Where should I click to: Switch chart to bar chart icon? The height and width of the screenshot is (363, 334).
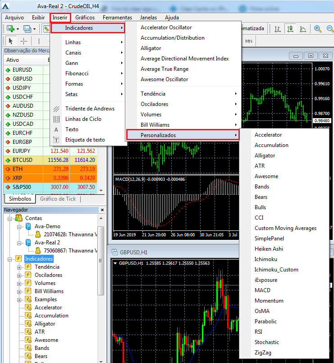click(277, 29)
